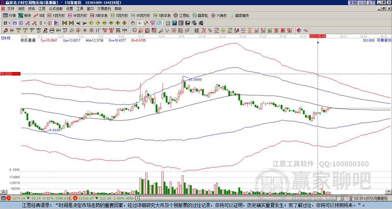Open the 交易委托 menu
Screen dimensions: 392x209
point(104,9)
